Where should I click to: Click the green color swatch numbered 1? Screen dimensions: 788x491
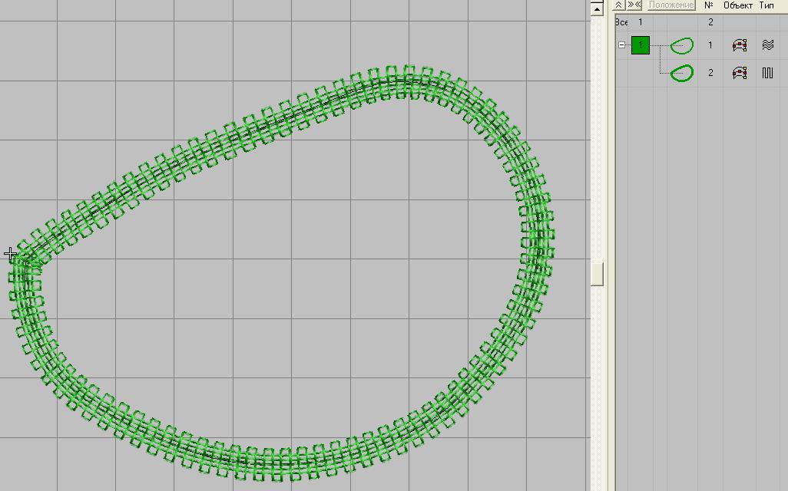641,45
